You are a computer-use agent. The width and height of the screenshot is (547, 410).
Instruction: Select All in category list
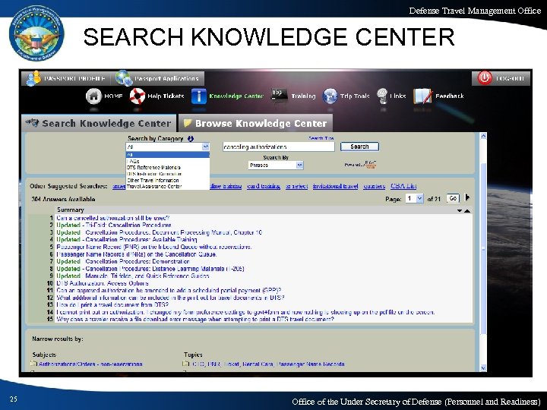(x=167, y=154)
